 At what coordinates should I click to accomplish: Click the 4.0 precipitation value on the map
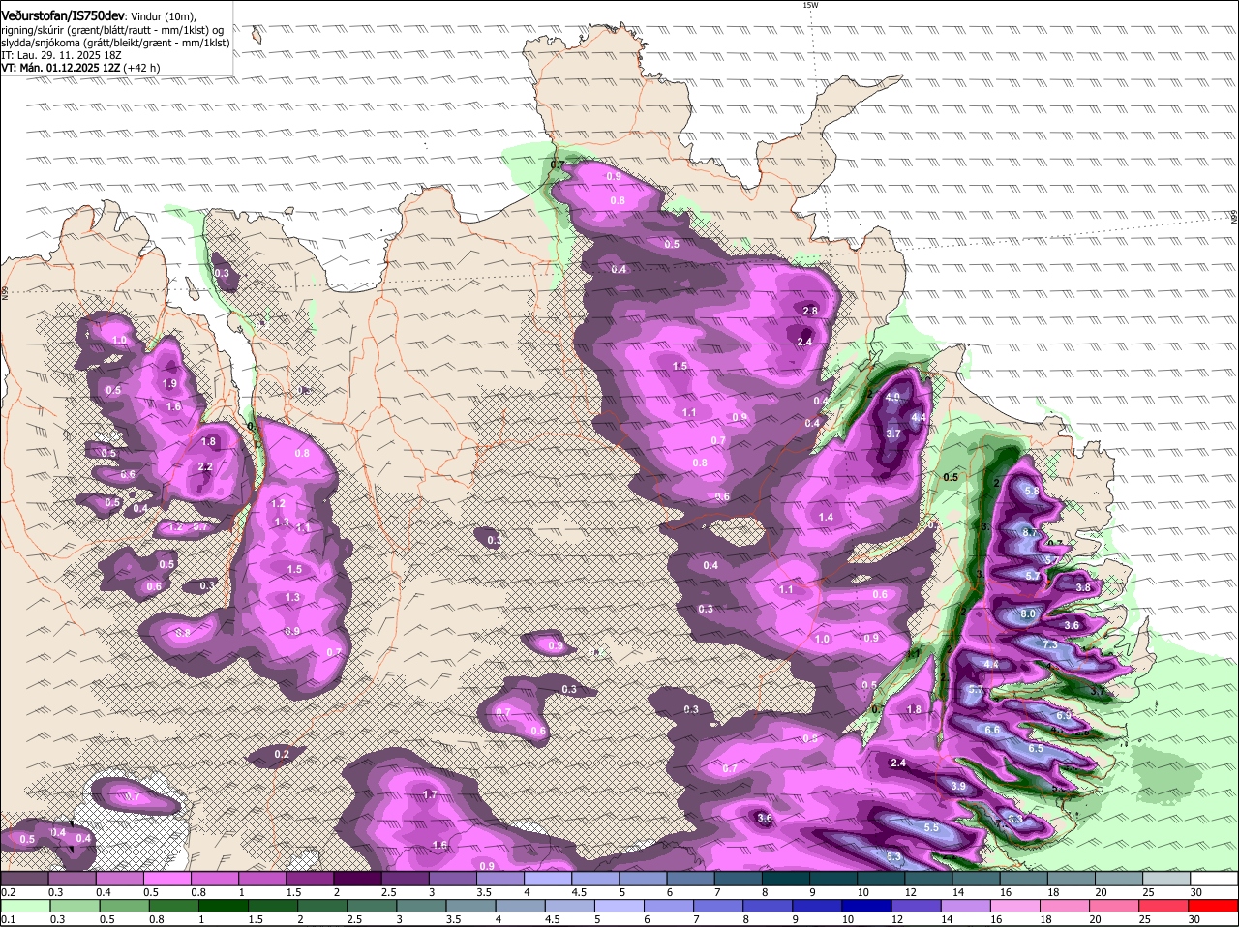892,397
